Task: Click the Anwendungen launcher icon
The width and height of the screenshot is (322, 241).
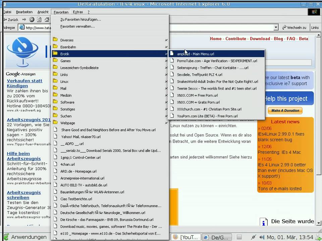Action: (x=6, y=237)
